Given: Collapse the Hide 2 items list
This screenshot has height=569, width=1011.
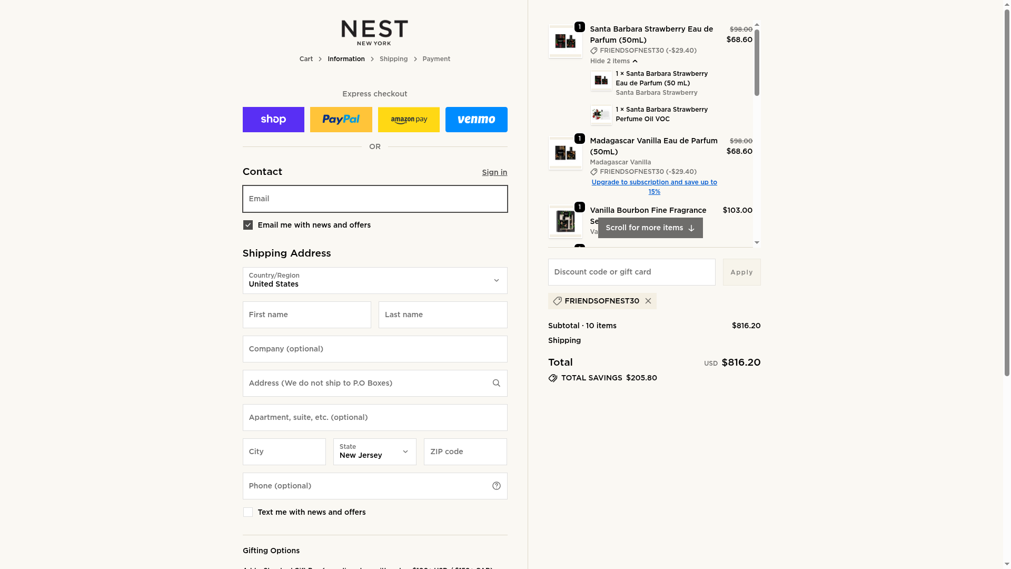Looking at the screenshot, I should (613, 61).
